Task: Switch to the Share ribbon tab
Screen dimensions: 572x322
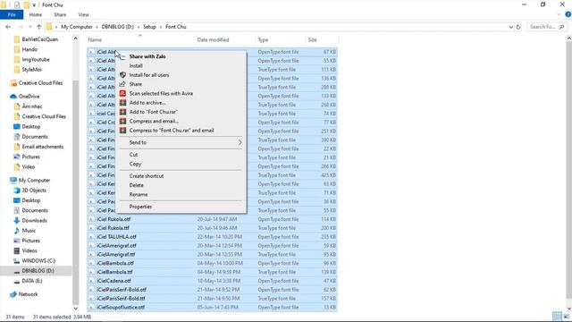Action: click(x=60, y=14)
